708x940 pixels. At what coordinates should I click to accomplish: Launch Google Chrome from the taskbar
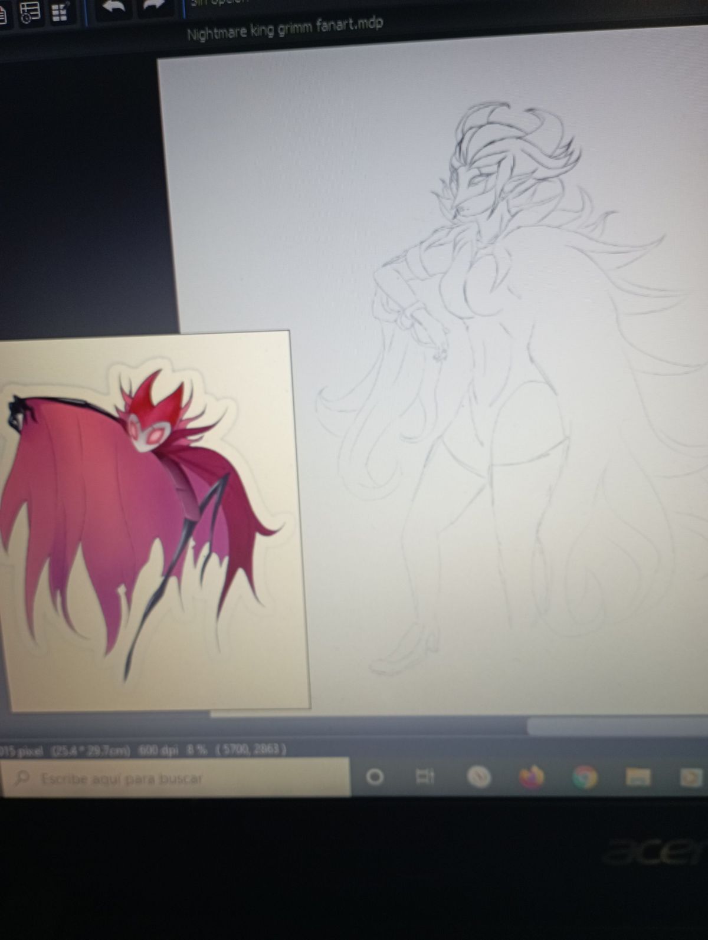585,778
